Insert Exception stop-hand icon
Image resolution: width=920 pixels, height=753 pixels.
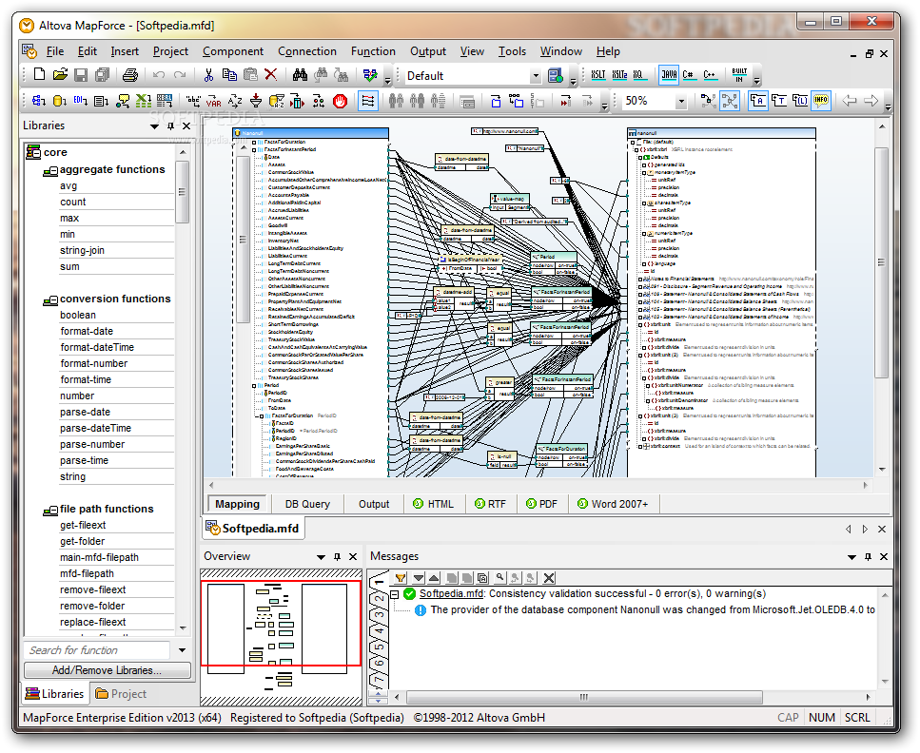340,101
